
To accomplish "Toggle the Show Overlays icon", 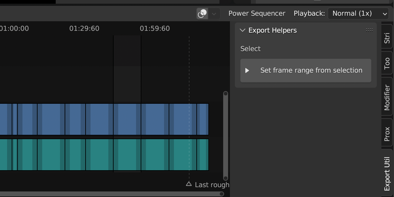I will 202,14.
